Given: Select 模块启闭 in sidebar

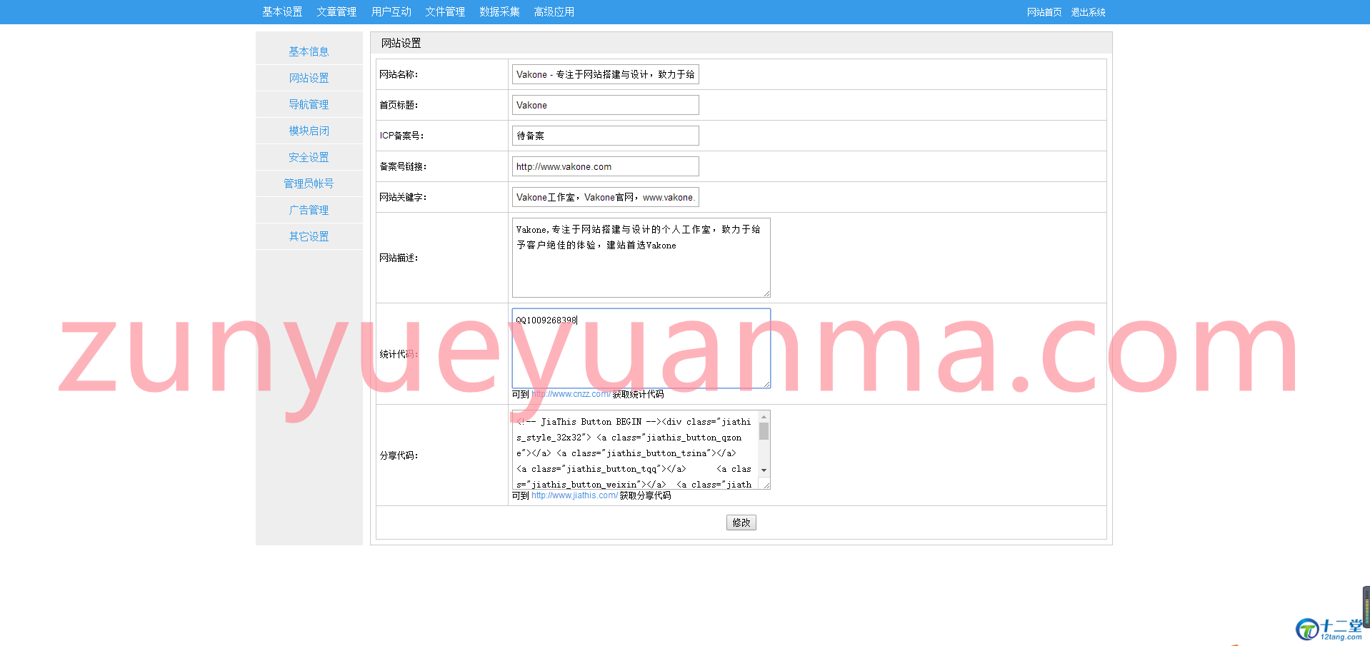Looking at the screenshot, I should (x=309, y=131).
